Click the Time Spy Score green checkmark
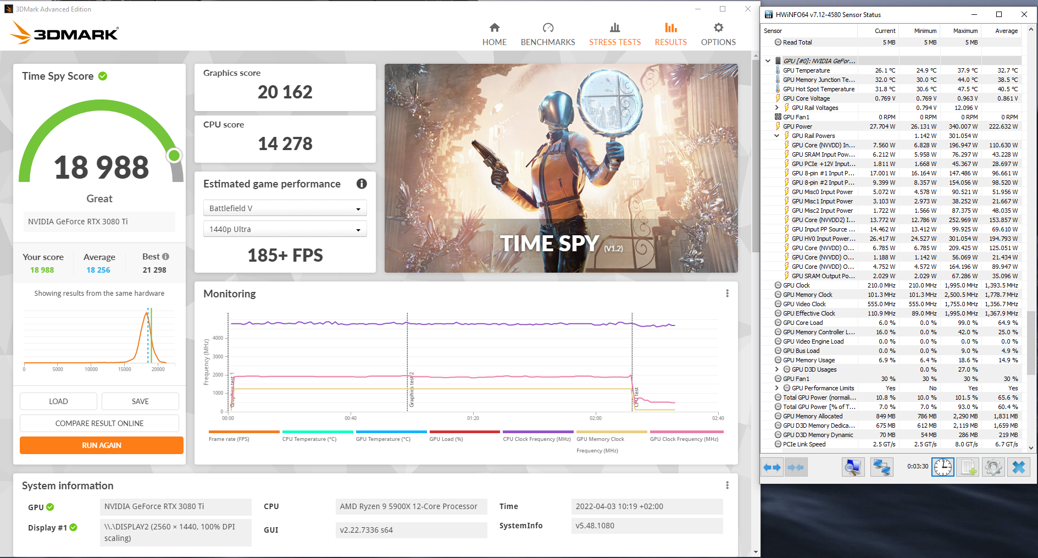 [x=103, y=76]
